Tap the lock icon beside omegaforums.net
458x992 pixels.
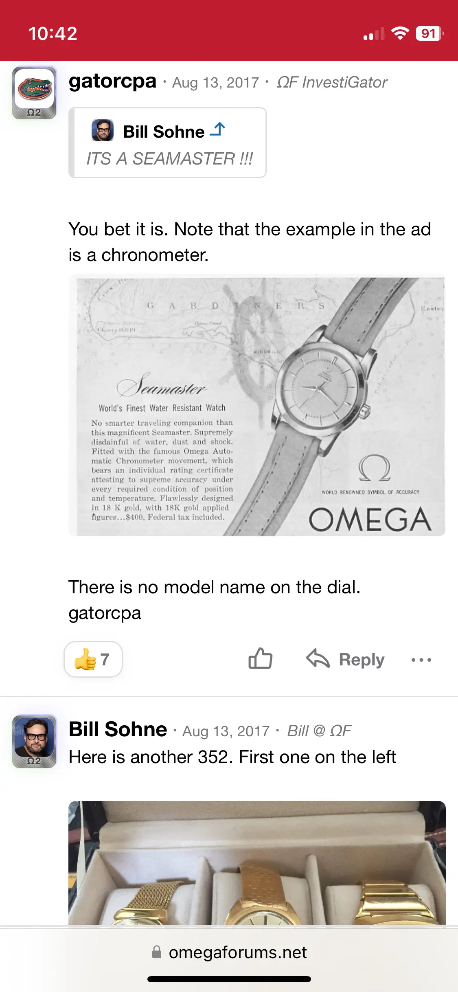[x=157, y=952]
